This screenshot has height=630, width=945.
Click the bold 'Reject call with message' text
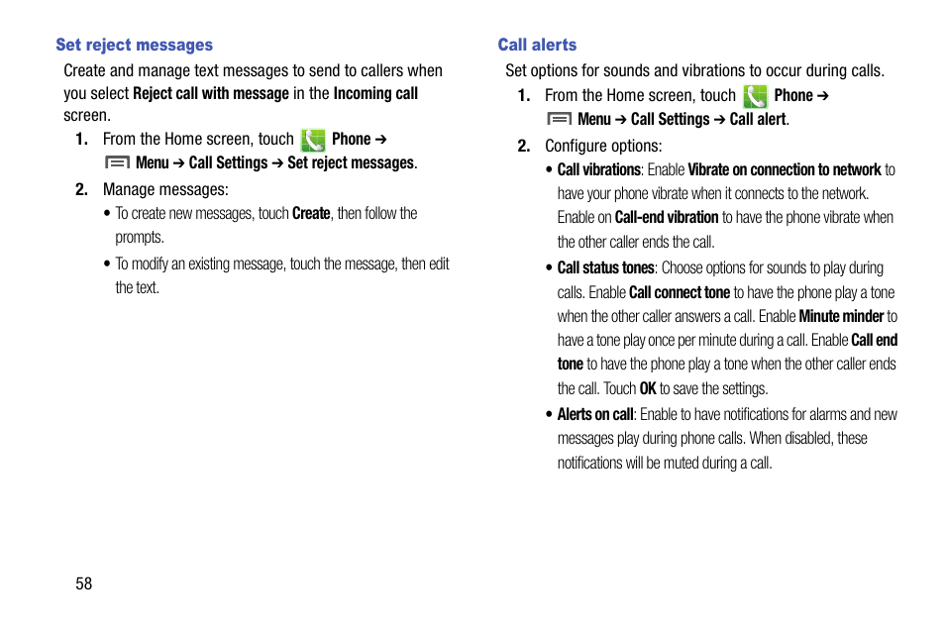point(211,93)
